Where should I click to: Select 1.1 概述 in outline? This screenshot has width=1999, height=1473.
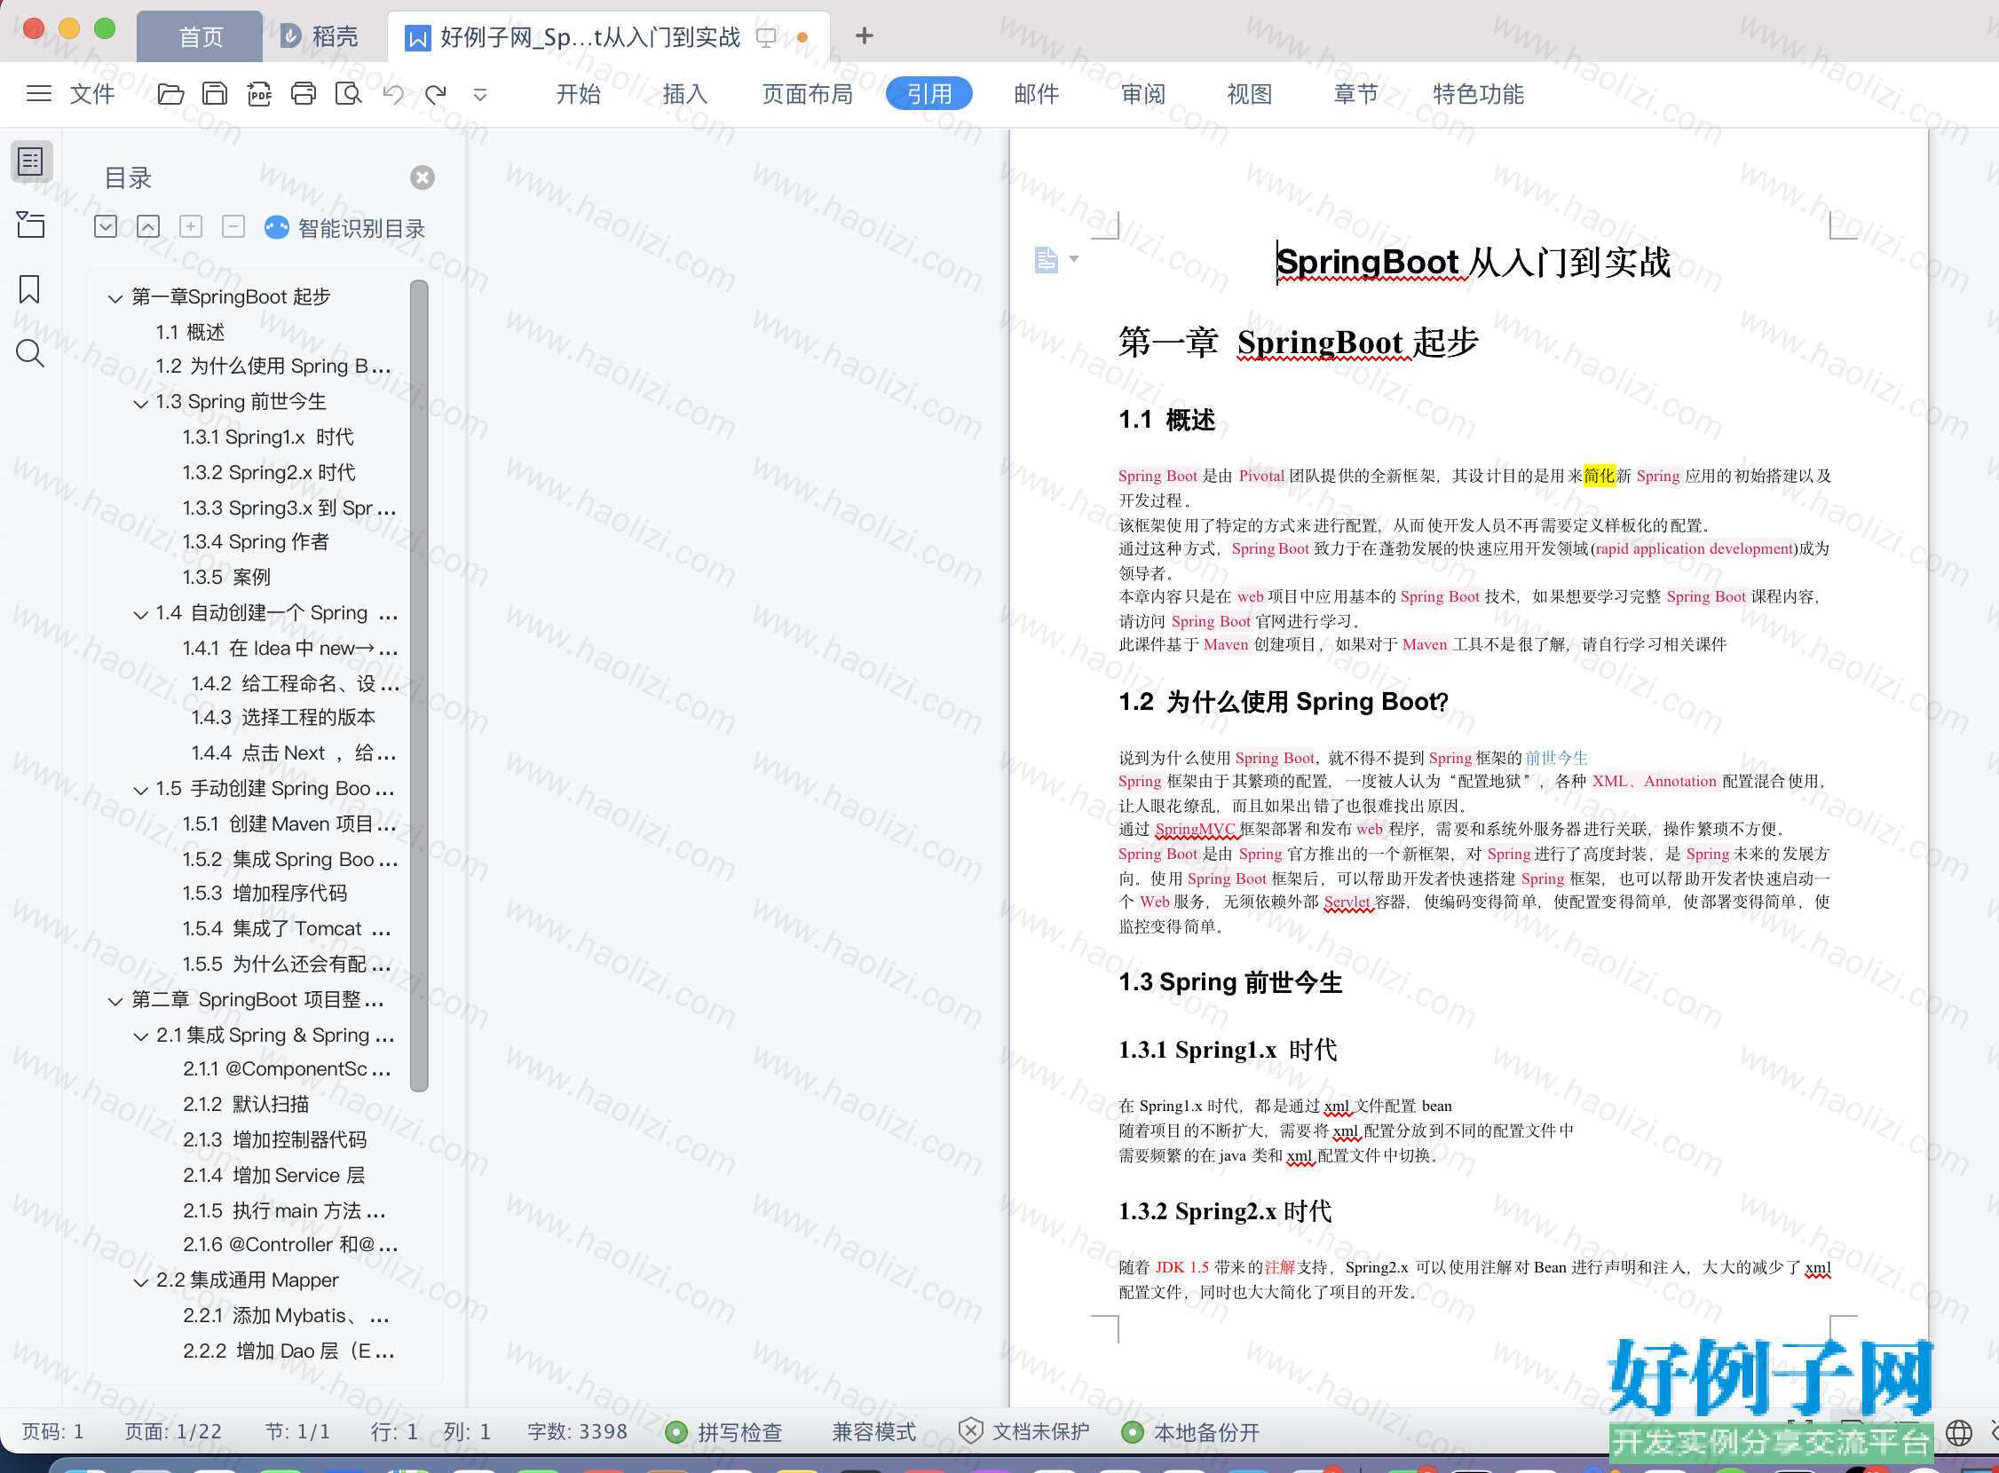[190, 332]
